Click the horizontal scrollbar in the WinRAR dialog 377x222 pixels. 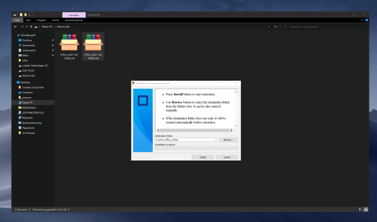coord(195,130)
